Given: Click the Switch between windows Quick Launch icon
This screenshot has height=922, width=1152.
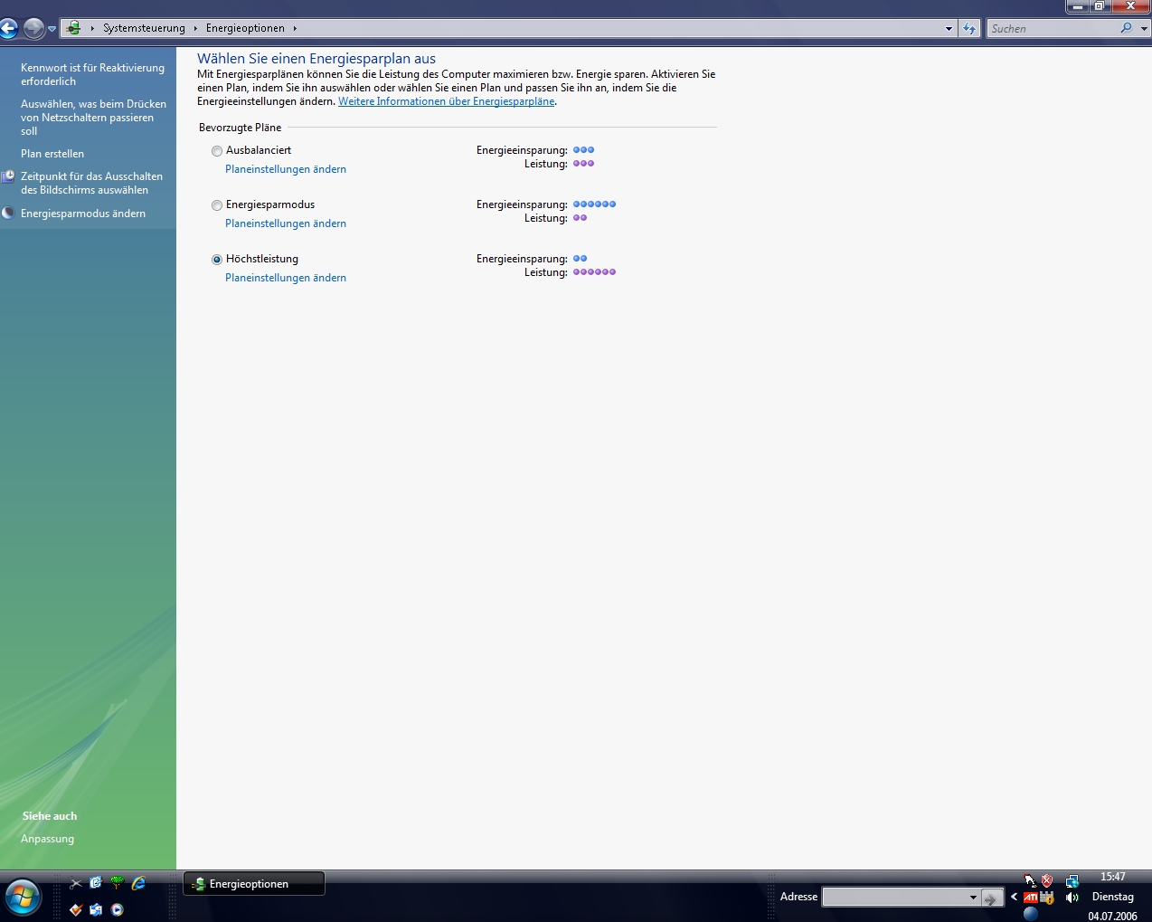Looking at the screenshot, I should pos(96,909).
